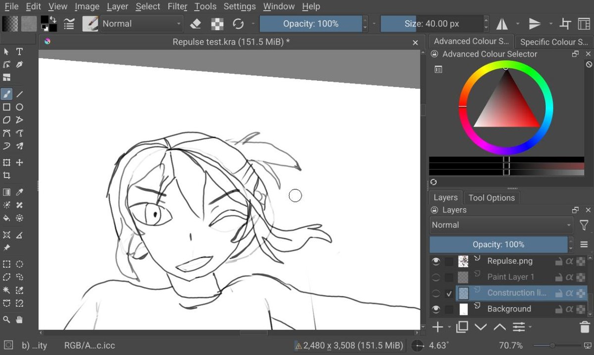Image resolution: width=594 pixels, height=355 pixels.
Task: Move layer down with the down arrow
Action: point(481,327)
